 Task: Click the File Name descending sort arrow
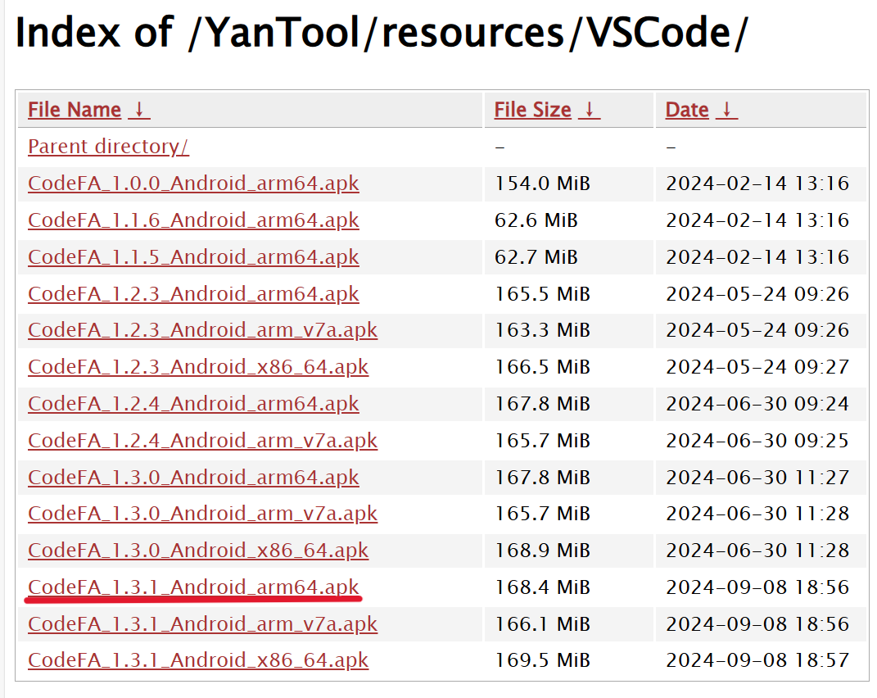point(140,110)
